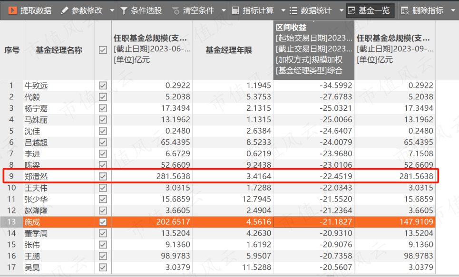Toggle the checkbox for 施成 row

(x=102, y=222)
